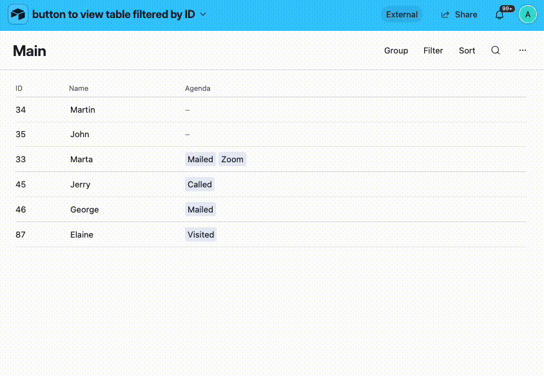Select the ID cell 35
The width and height of the screenshot is (544, 376).
(x=21, y=135)
